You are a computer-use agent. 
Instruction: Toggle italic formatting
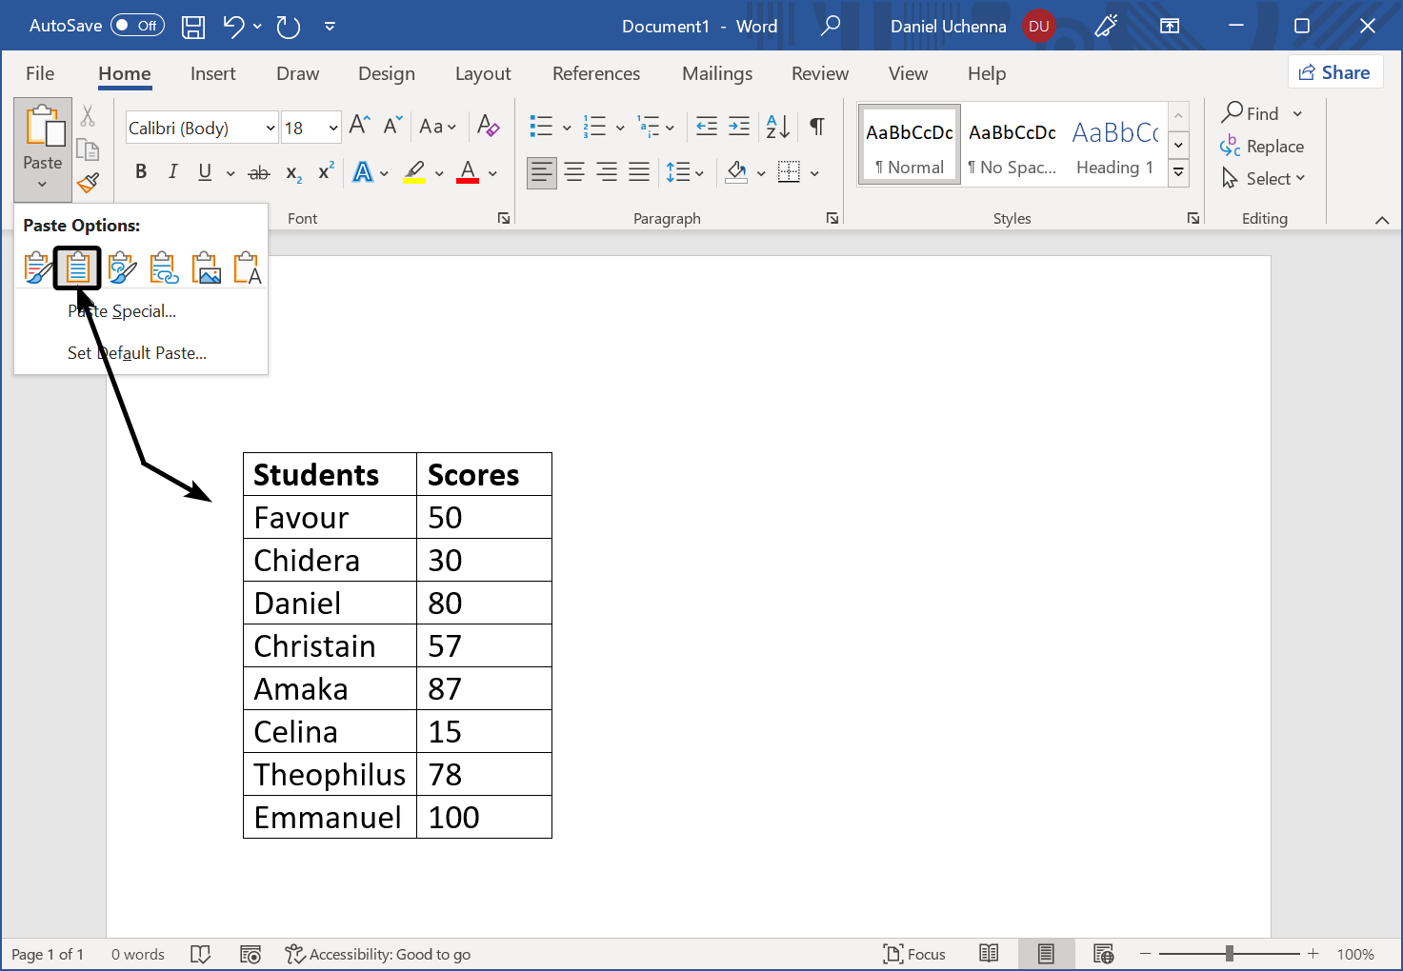[172, 171]
